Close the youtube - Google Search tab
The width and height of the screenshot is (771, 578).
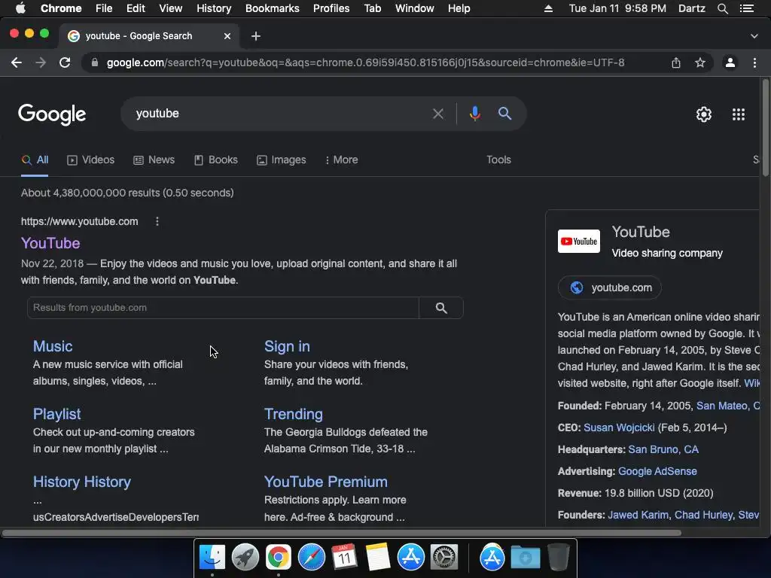tap(227, 36)
